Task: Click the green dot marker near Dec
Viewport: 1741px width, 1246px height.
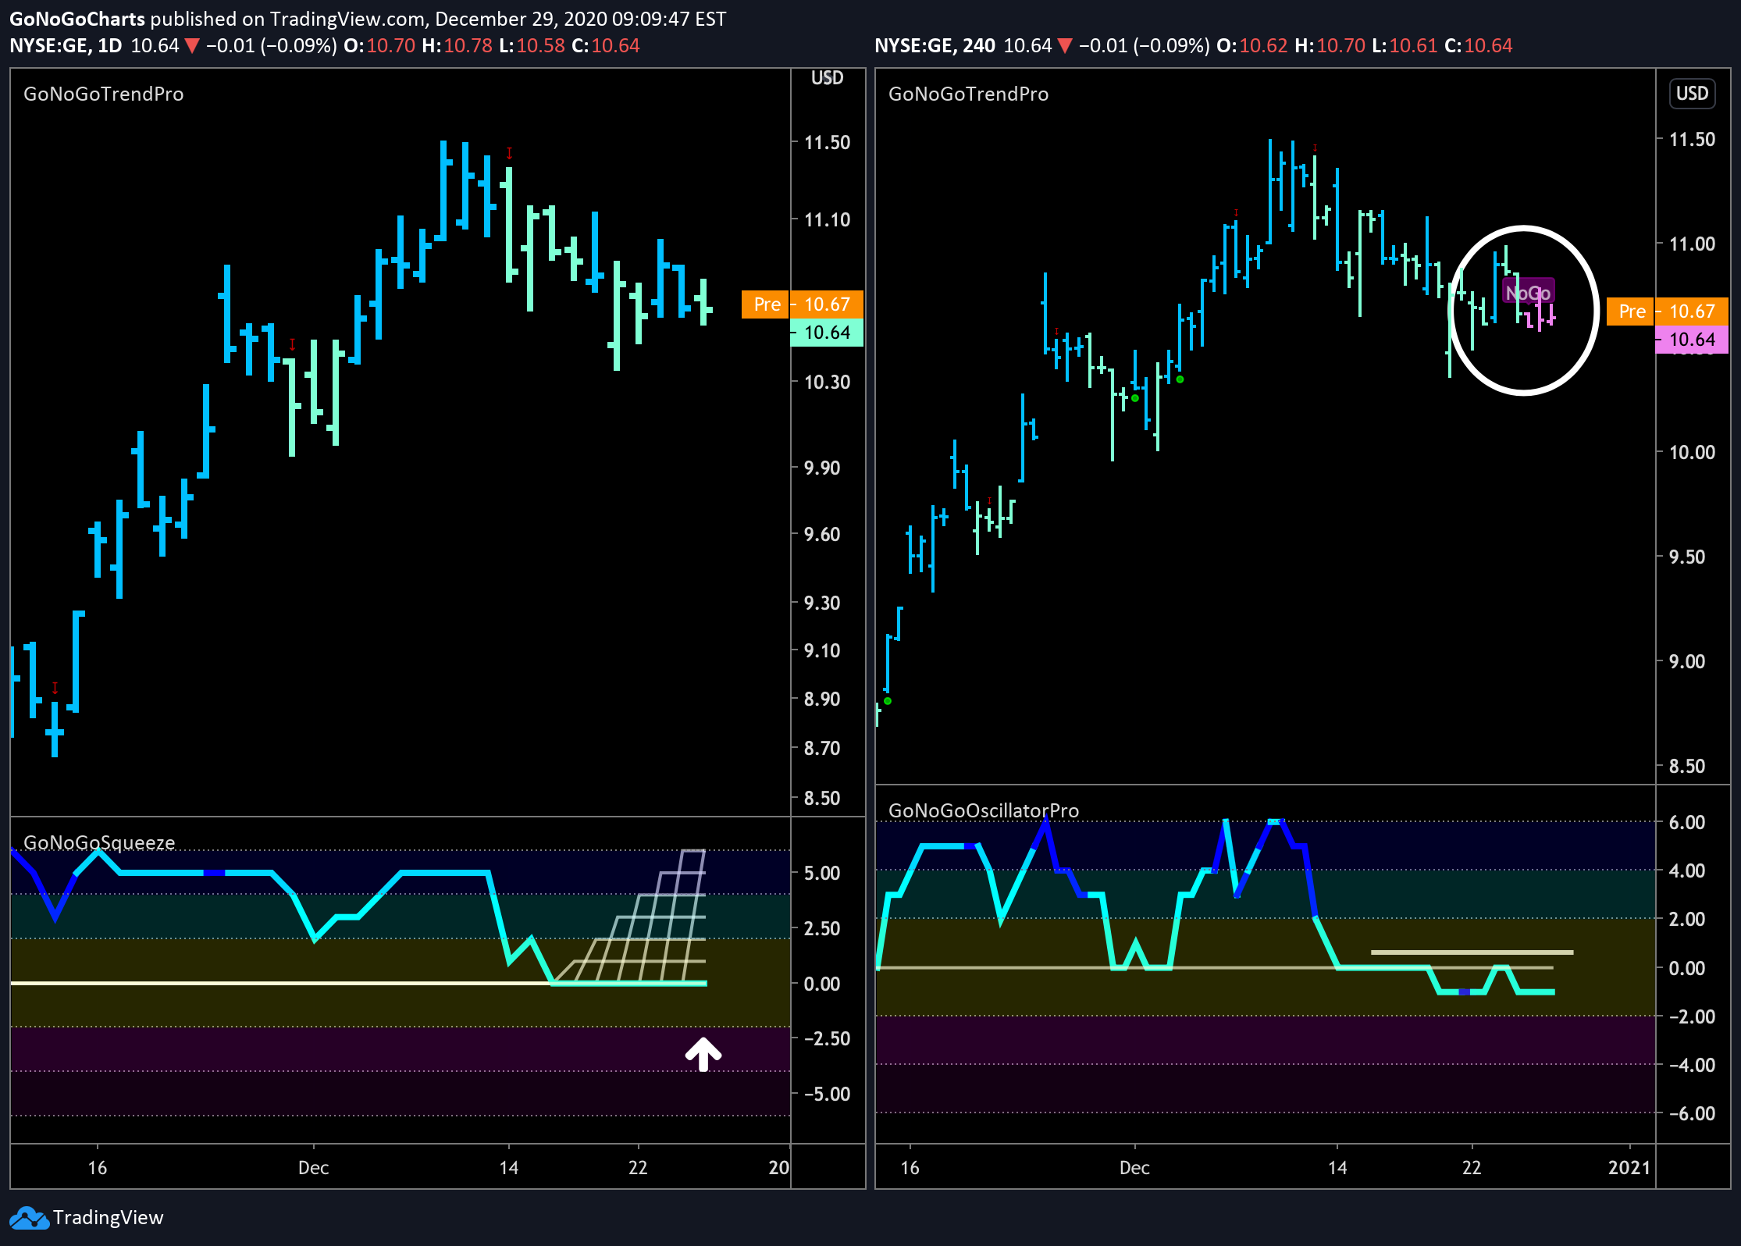Action: point(1135,398)
